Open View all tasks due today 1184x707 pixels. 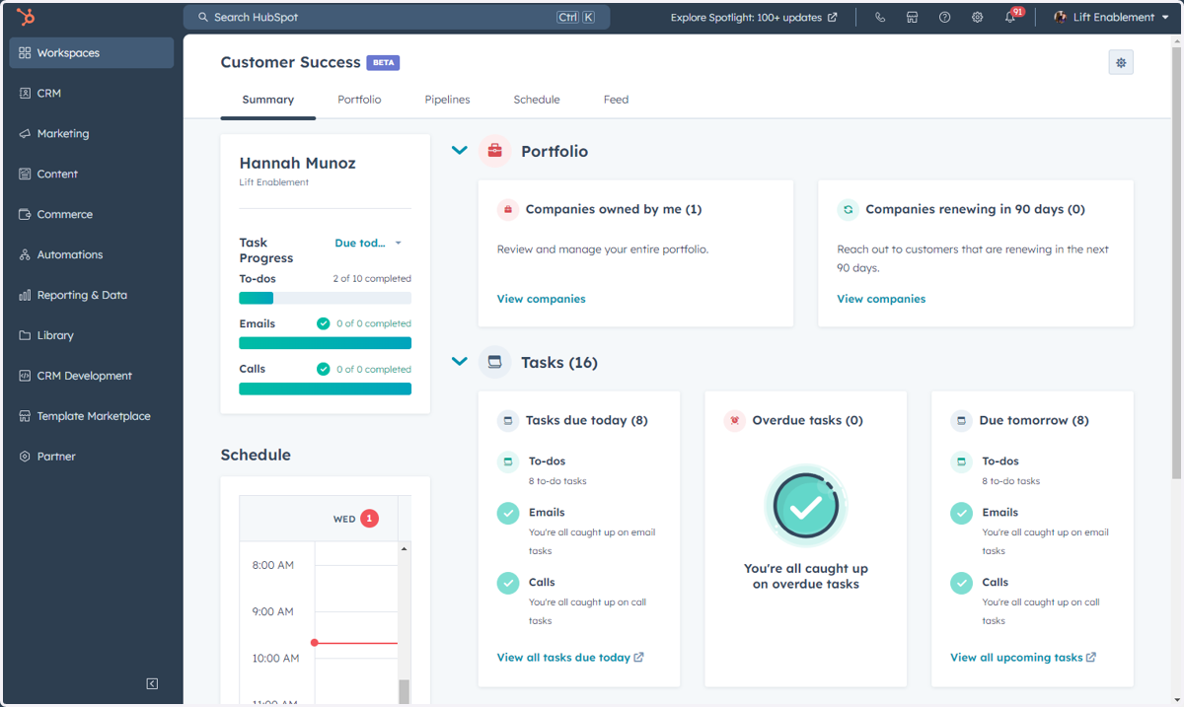tap(570, 658)
